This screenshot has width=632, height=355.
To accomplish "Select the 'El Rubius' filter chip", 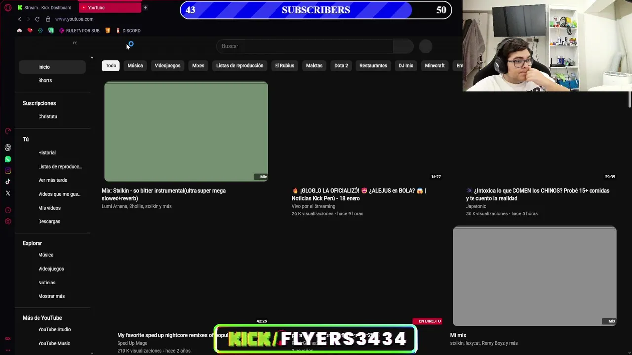I will coord(284,66).
